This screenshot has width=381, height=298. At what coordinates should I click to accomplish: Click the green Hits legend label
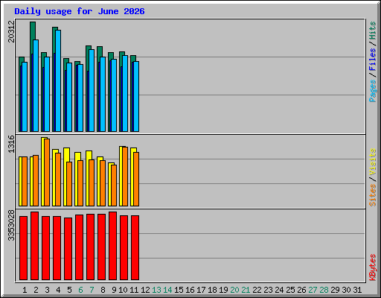pyautogui.click(x=372, y=31)
